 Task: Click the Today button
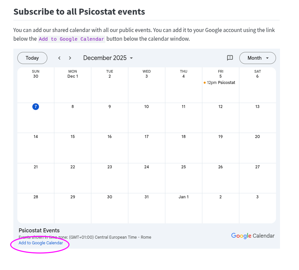pos(32,58)
